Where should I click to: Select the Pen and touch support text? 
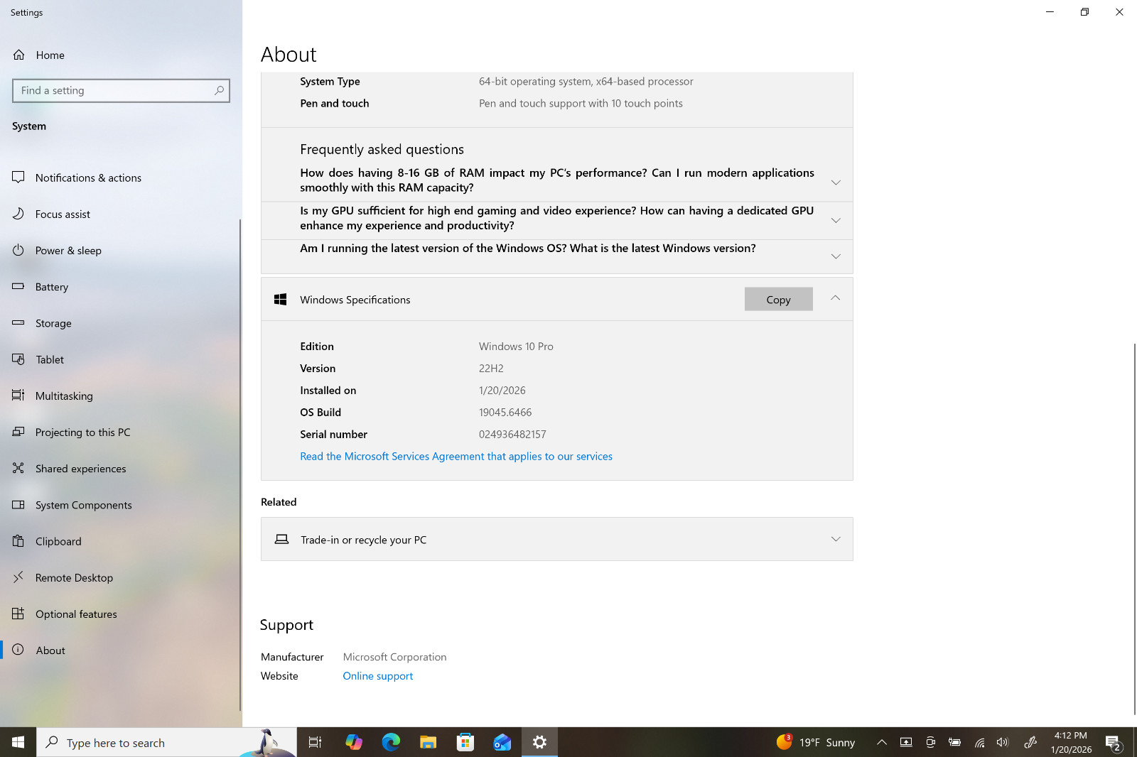point(581,103)
